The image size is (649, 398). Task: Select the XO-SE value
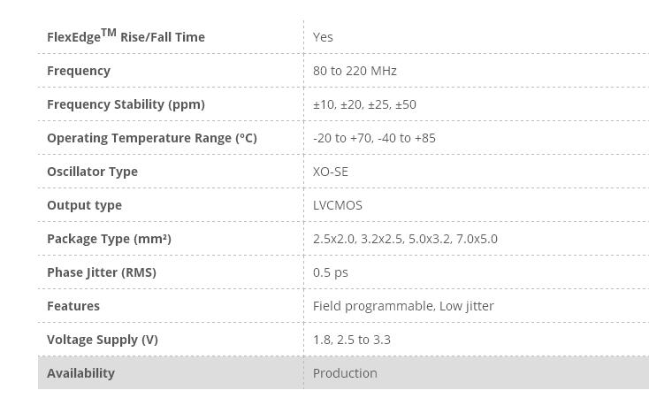pyautogui.click(x=331, y=172)
